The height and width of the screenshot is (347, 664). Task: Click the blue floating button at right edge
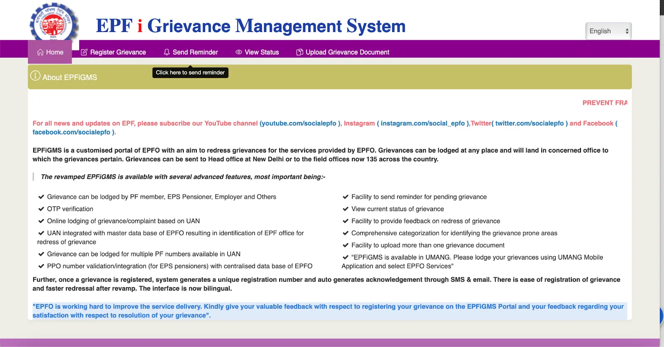point(661,316)
